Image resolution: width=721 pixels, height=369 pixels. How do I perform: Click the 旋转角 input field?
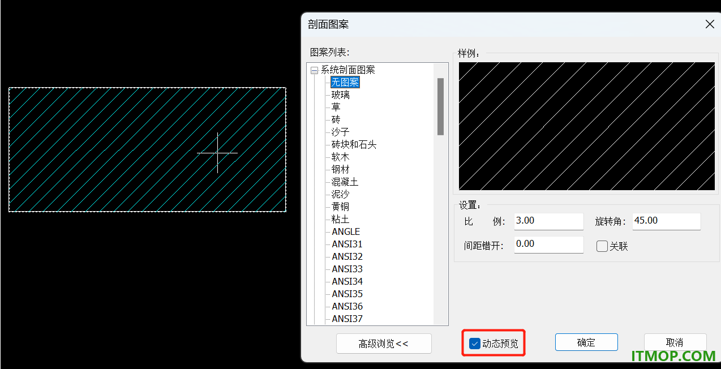point(667,221)
